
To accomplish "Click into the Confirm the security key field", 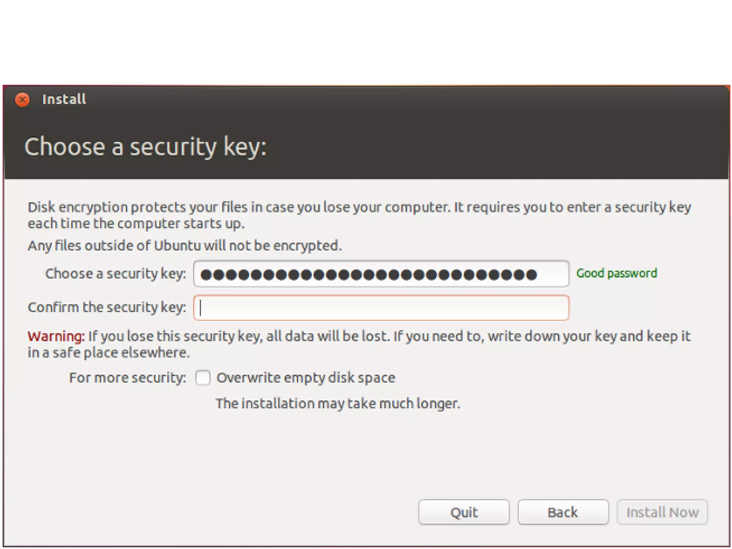I will click(x=381, y=308).
